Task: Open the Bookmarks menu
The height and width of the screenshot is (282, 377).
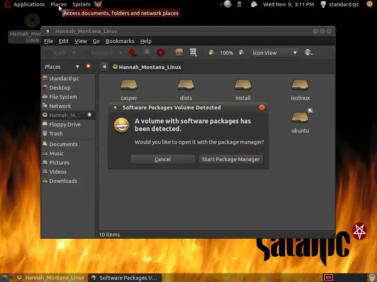Action: pos(120,41)
